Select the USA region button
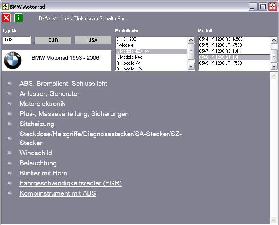The width and height of the screenshot is (279, 225). click(x=93, y=40)
